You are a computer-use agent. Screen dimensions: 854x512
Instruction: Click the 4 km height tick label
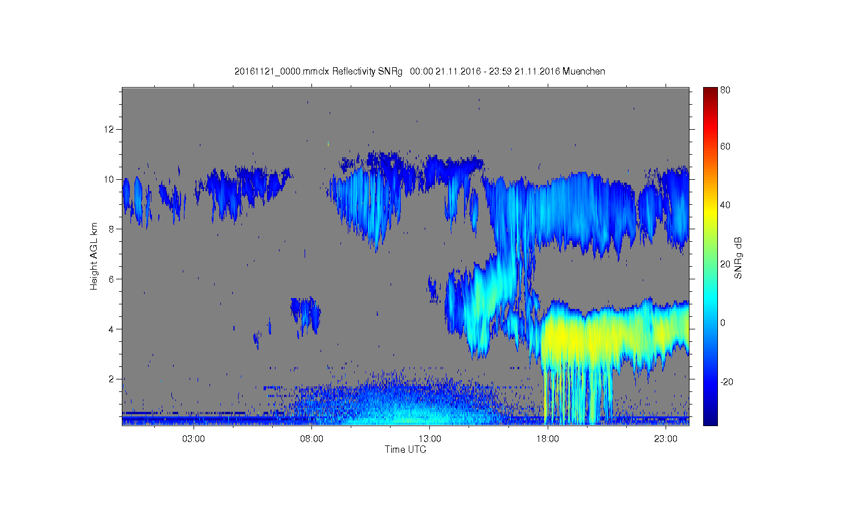(112, 329)
